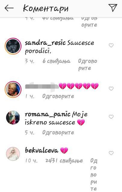Like bekvalceva's comment with the heart
This screenshot has width=122, height=192.
111,153
